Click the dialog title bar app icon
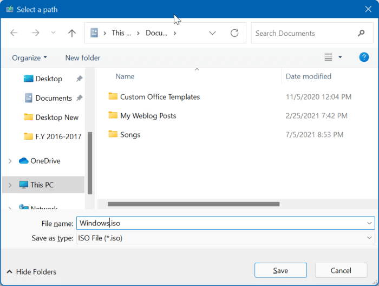This screenshot has height=286, width=379. click(x=10, y=9)
